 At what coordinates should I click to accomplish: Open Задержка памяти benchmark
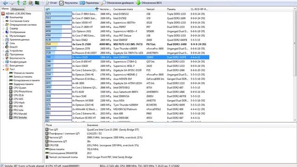[21, 84]
